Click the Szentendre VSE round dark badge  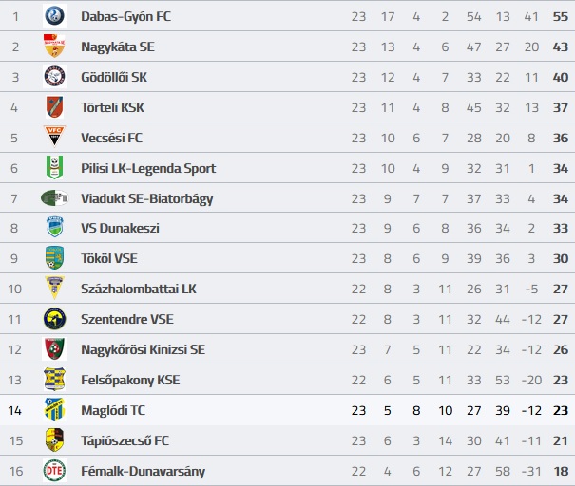[x=54, y=319]
